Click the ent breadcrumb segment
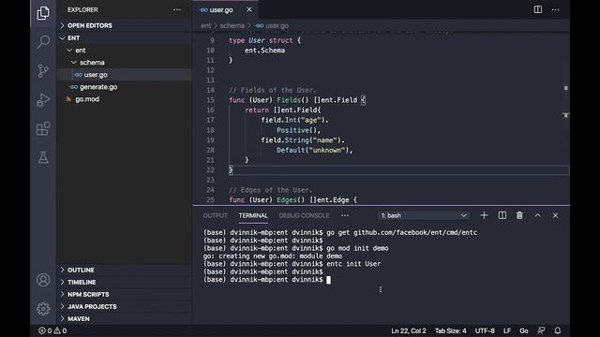Screen dimensions: 600x337 pyautogui.click(x=206, y=25)
